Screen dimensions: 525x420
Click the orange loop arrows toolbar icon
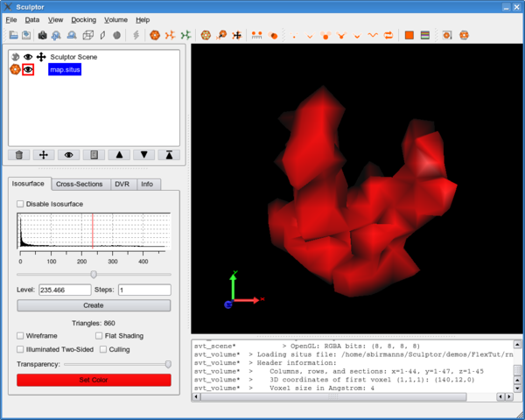[388, 35]
